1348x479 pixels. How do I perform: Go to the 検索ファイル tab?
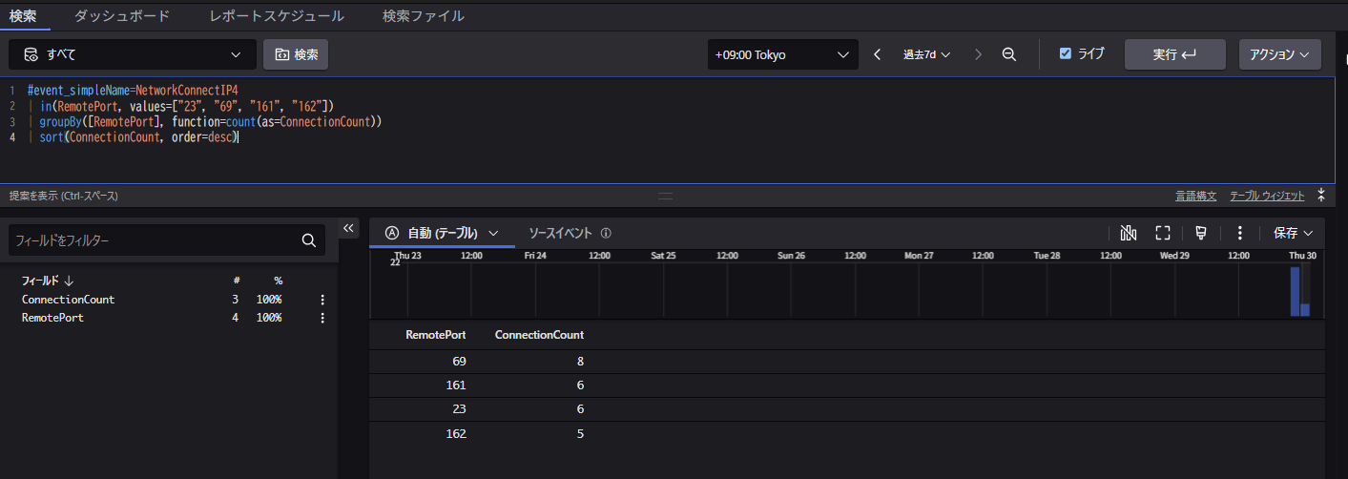point(424,16)
